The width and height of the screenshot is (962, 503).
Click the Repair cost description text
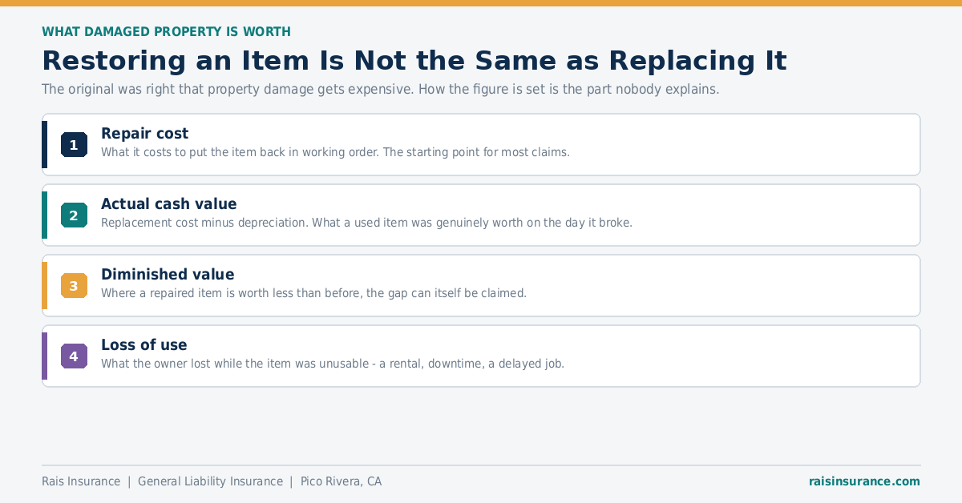tap(335, 152)
